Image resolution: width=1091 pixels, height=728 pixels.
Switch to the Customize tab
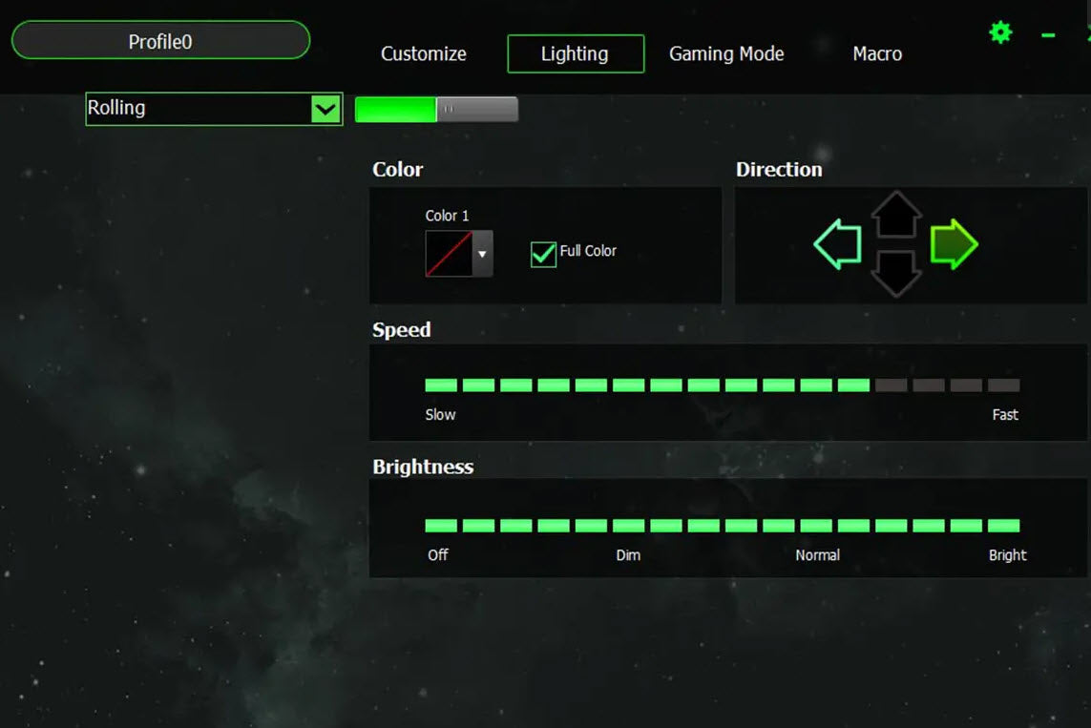423,54
